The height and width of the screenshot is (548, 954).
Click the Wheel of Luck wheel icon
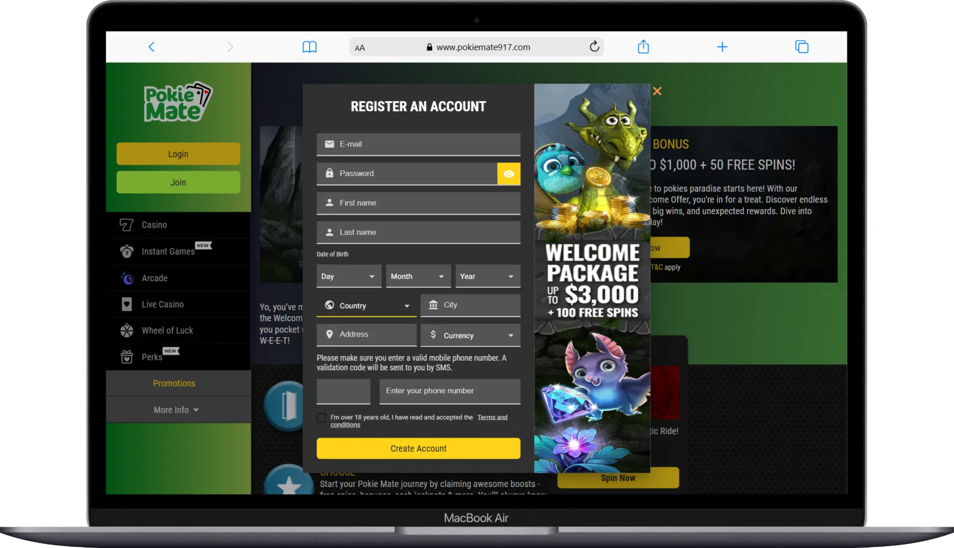click(x=127, y=330)
